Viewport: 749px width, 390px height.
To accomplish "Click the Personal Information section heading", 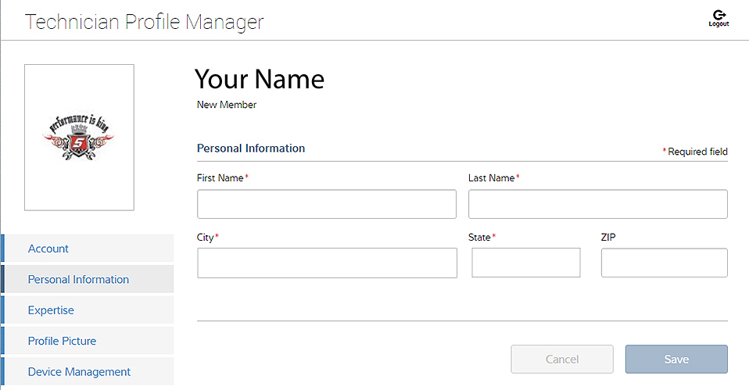I will pos(250,148).
